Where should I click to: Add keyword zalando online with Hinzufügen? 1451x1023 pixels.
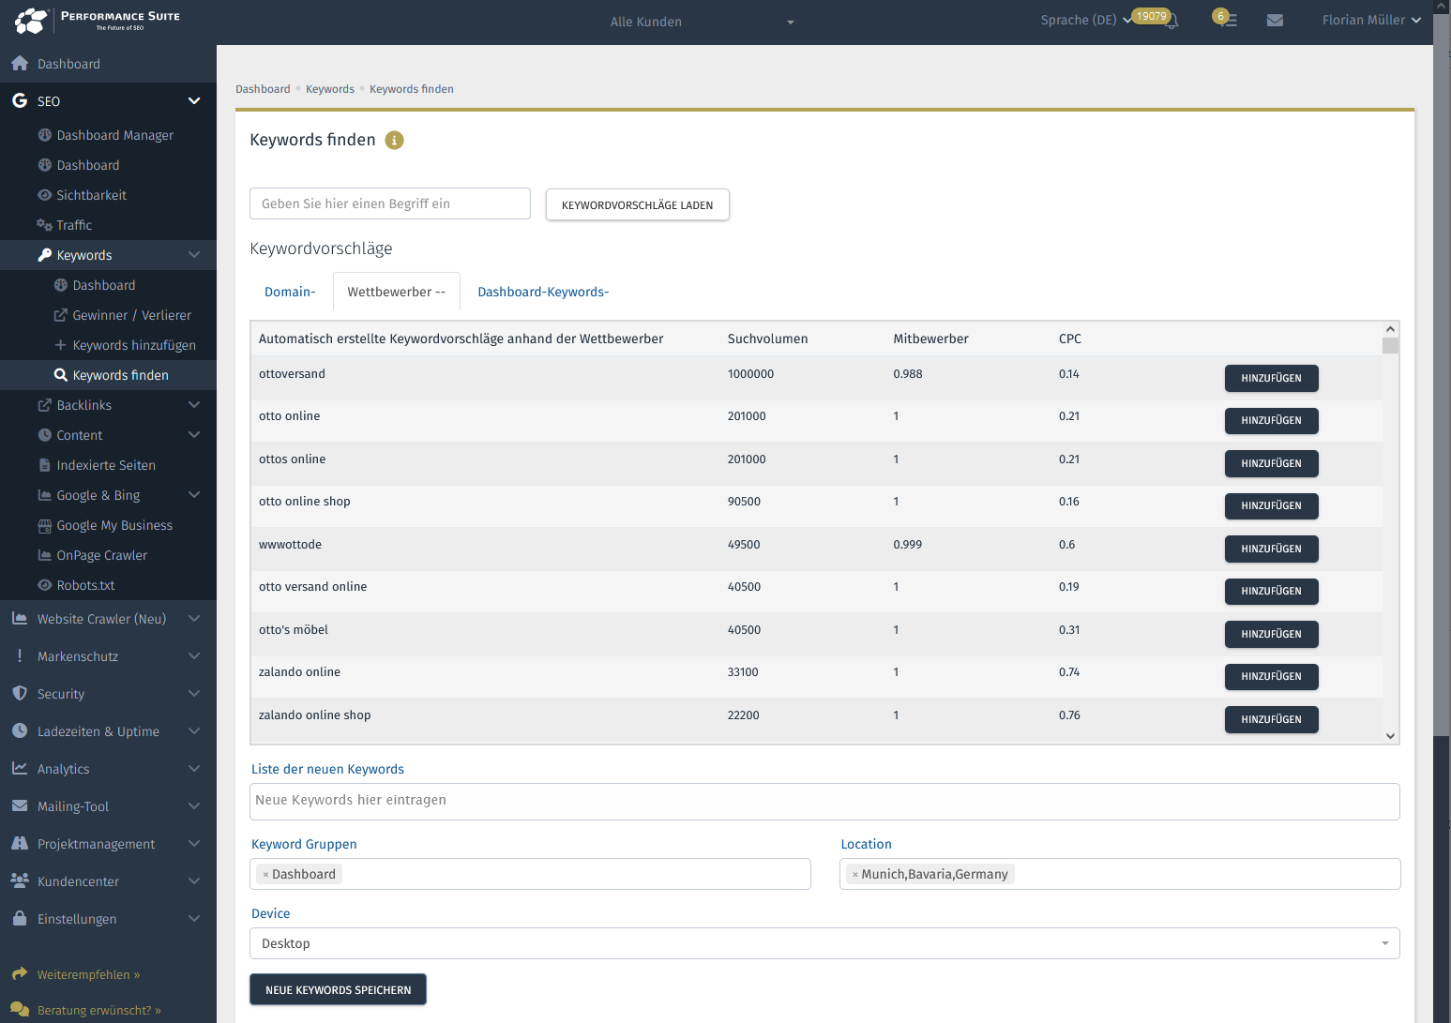click(x=1271, y=676)
